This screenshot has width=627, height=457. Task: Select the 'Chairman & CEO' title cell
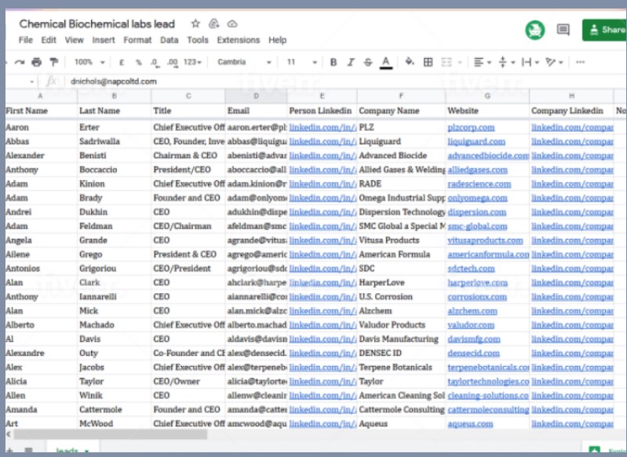click(188, 155)
